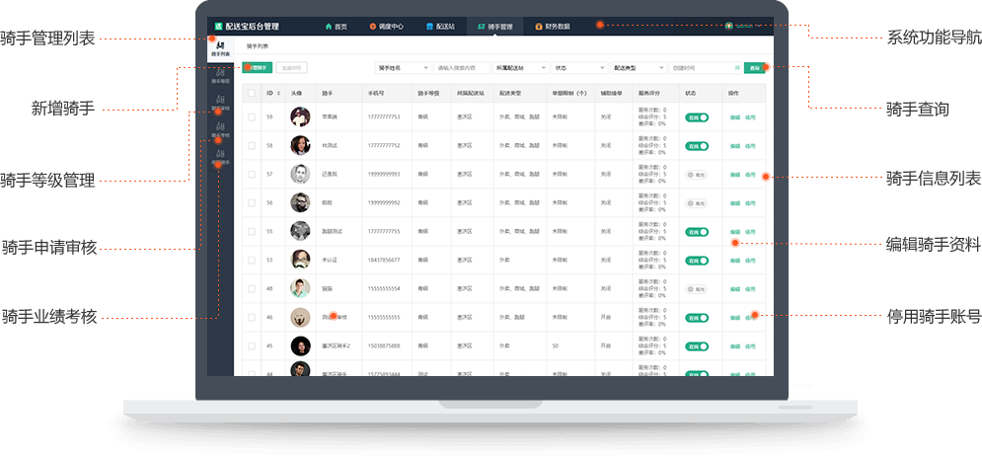
Task: Click the admin user avatar icon
Action: 729,27
